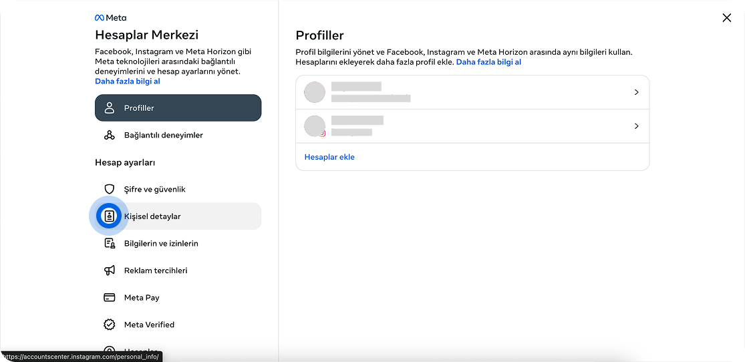Select Reklam tercihleri in sidebar
This screenshot has height=362, width=745.
156,270
